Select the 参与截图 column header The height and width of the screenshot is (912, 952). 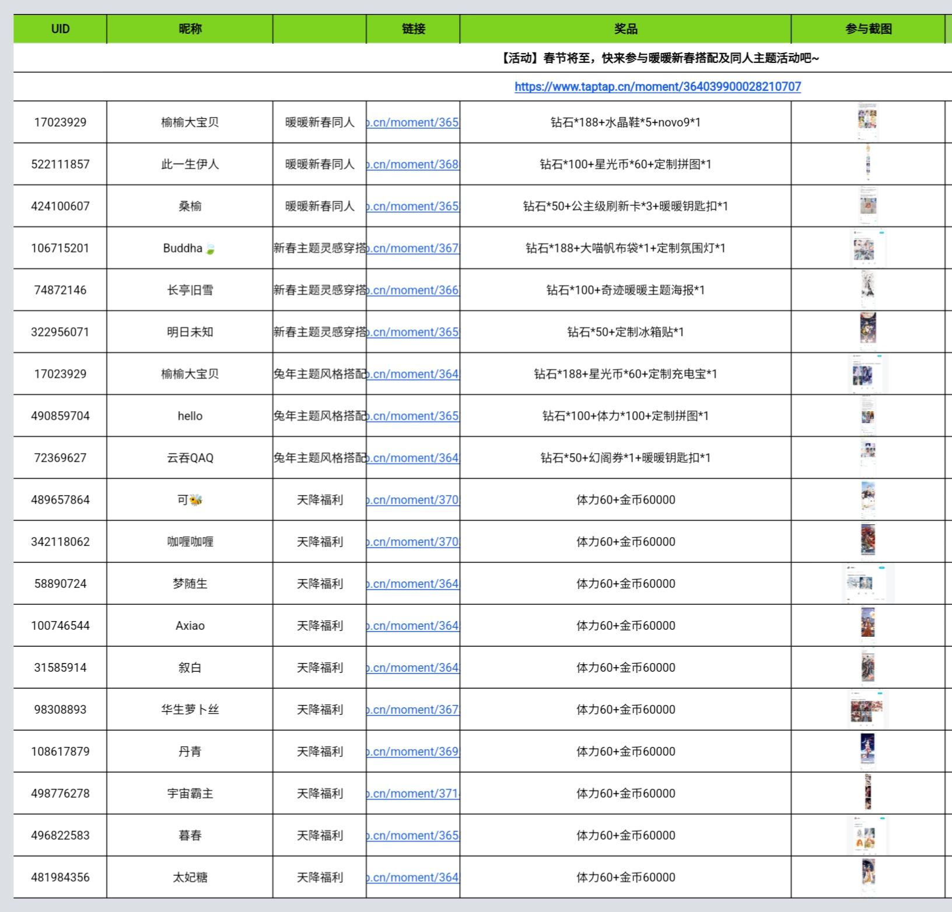pyautogui.click(x=868, y=29)
